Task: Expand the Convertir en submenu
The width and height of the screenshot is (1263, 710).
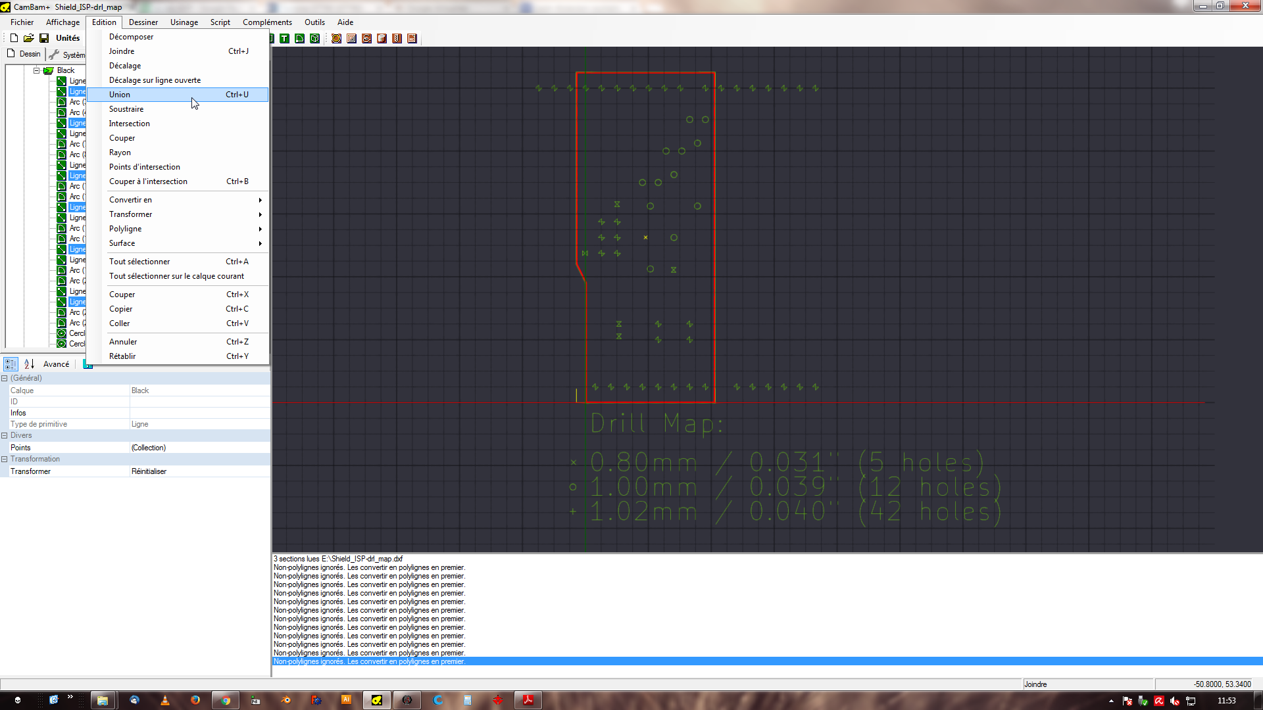Action: [178, 200]
